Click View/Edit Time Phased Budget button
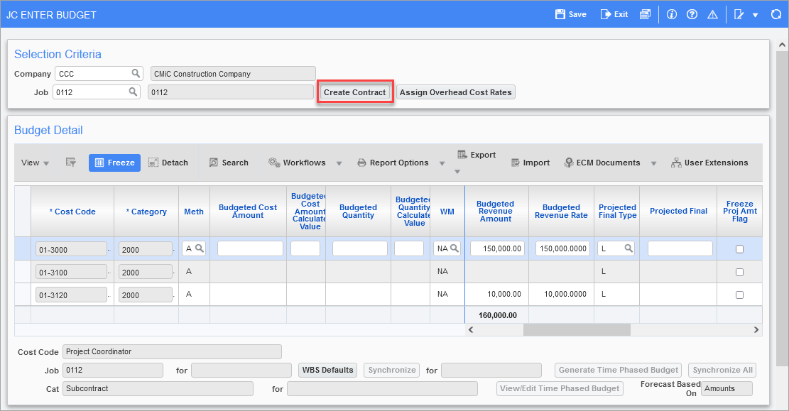Viewport: 789px width, 411px height. pos(560,388)
